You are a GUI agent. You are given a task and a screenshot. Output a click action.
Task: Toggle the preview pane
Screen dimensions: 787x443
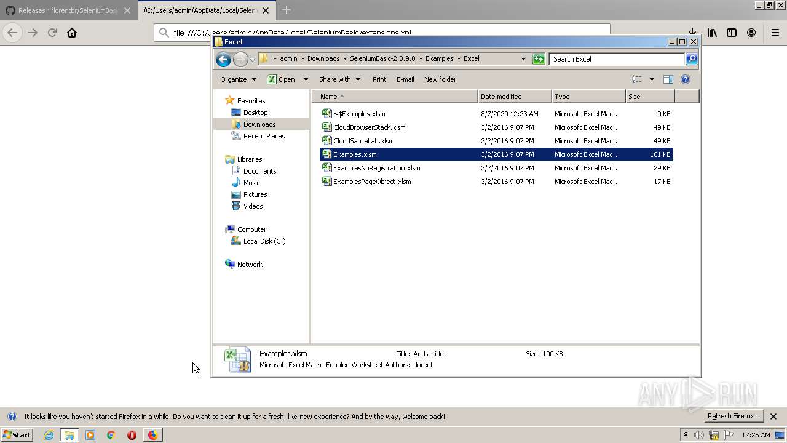(x=668, y=79)
